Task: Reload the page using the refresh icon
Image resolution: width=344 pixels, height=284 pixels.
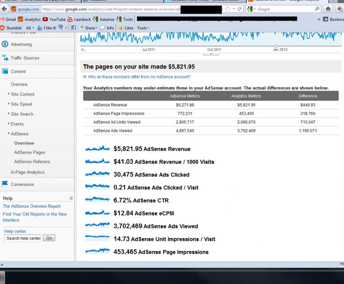Action: [239, 9]
